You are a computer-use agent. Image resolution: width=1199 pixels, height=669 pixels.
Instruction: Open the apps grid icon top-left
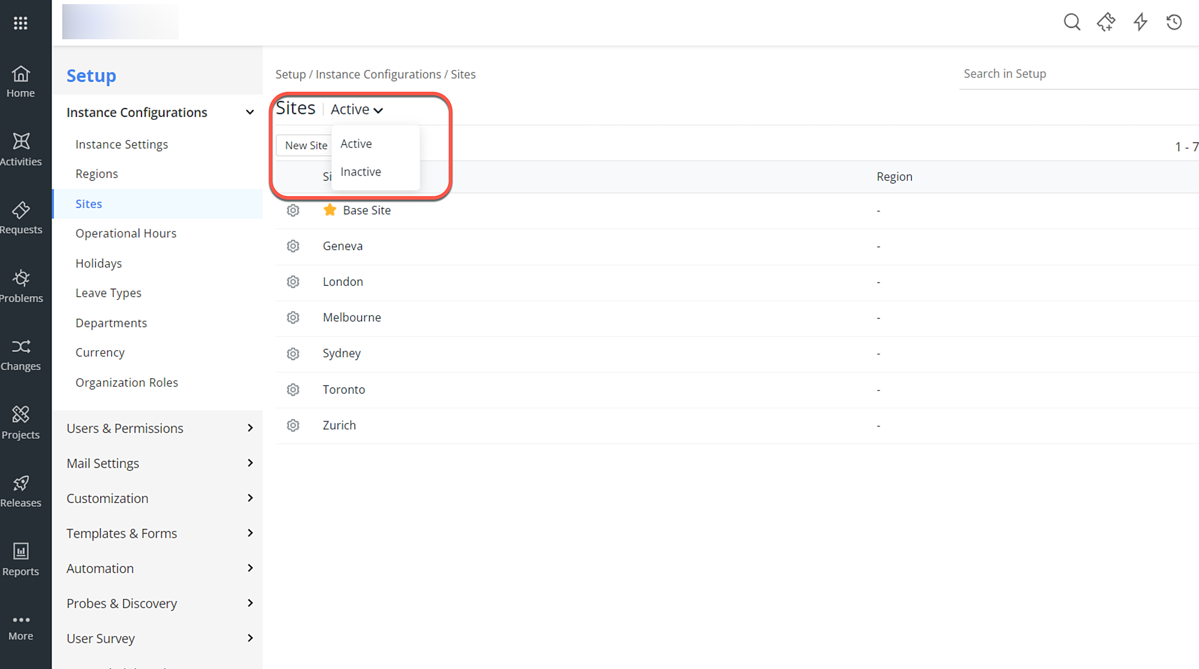[x=20, y=22]
